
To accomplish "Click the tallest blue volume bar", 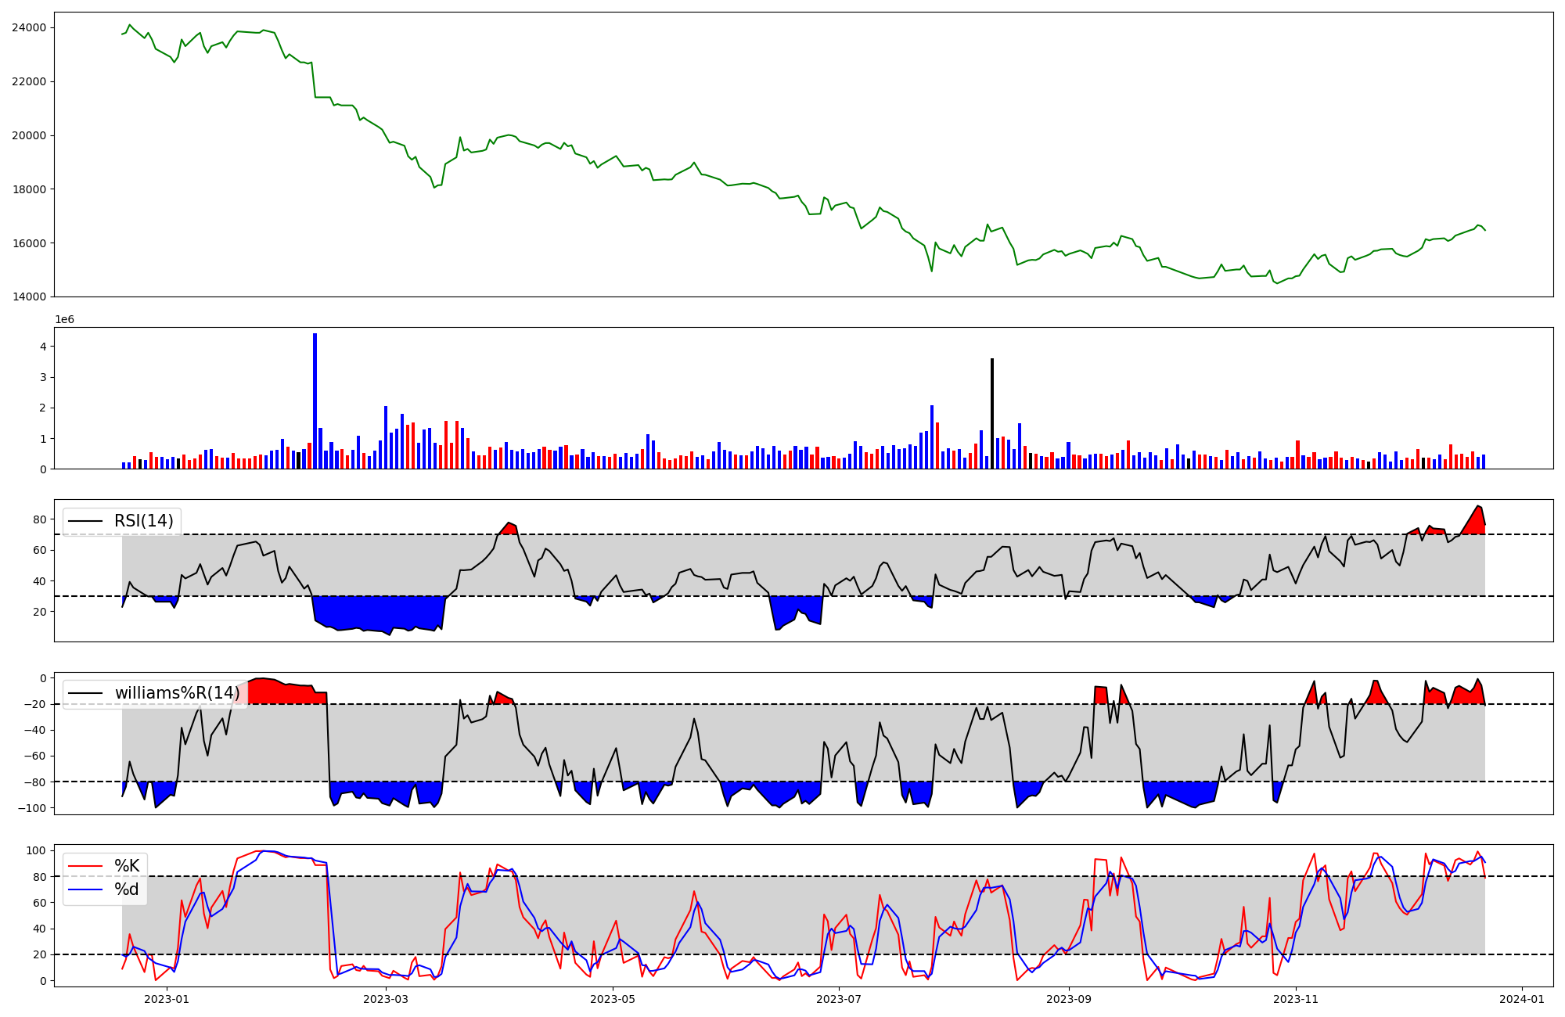I will coord(315,401).
